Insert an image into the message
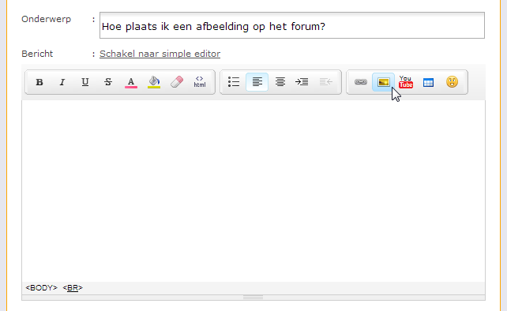507x311 pixels. tap(384, 82)
